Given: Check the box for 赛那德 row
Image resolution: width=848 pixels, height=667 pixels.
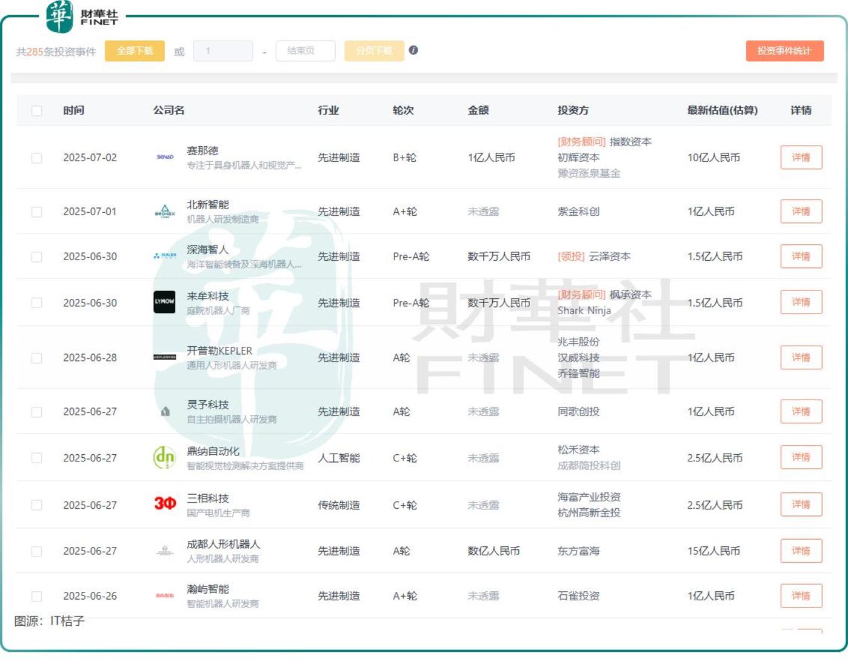Looking at the screenshot, I should coord(37,158).
